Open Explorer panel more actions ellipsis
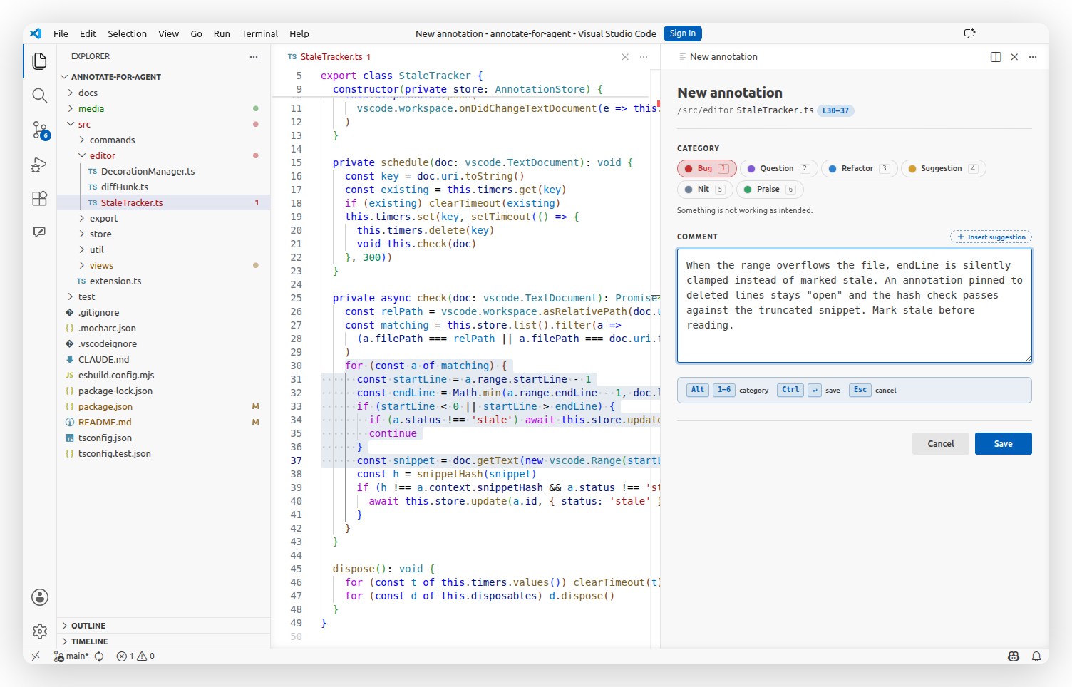Viewport: 1072px width, 687px height. 254,56
